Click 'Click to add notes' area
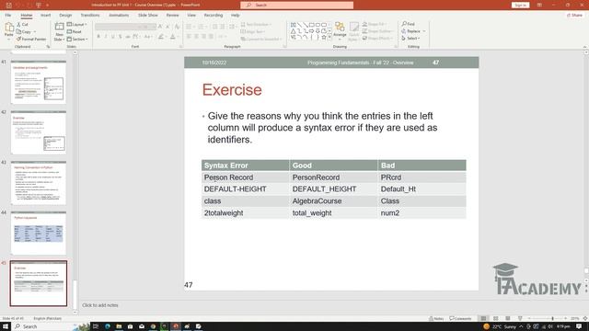 (100, 305)
